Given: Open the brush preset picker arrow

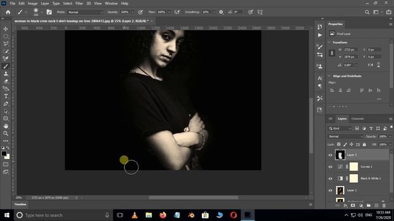Looking at the screenshot, I should [x=42, y=12].
